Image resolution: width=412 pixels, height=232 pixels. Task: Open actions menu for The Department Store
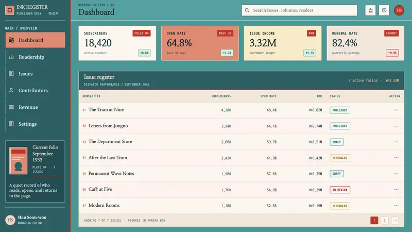pos(396,142)
